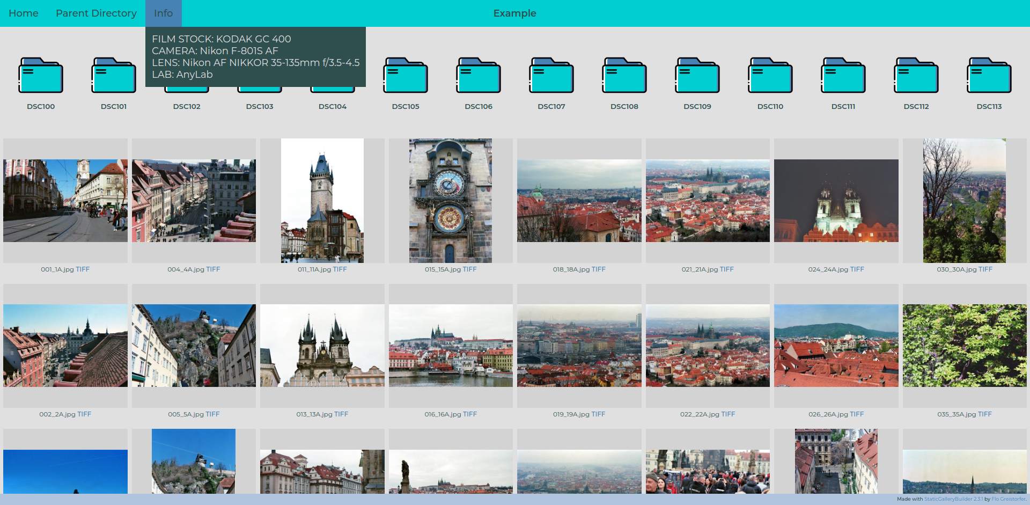Visit Flo Greistorfer author link
The width and height of the screenshot is (1030, 505).
tap(1008, 499)
